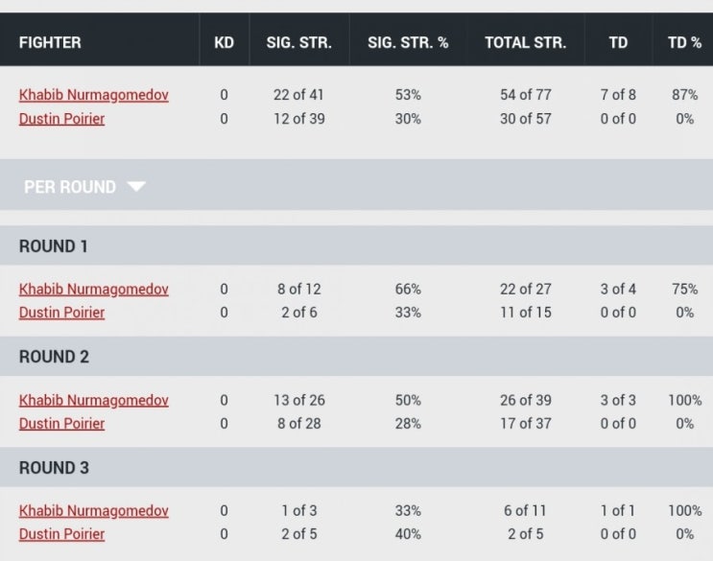The width and height of the screenshot is (713, 561).
Task: Select the ROUND 3 section heading
Action: tap(54, 468)
